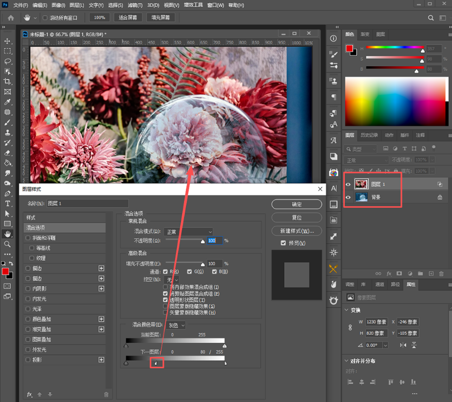Select the Horizontal Type tool
Viewport: 452px width, 402px height.
tap(8, 204)
